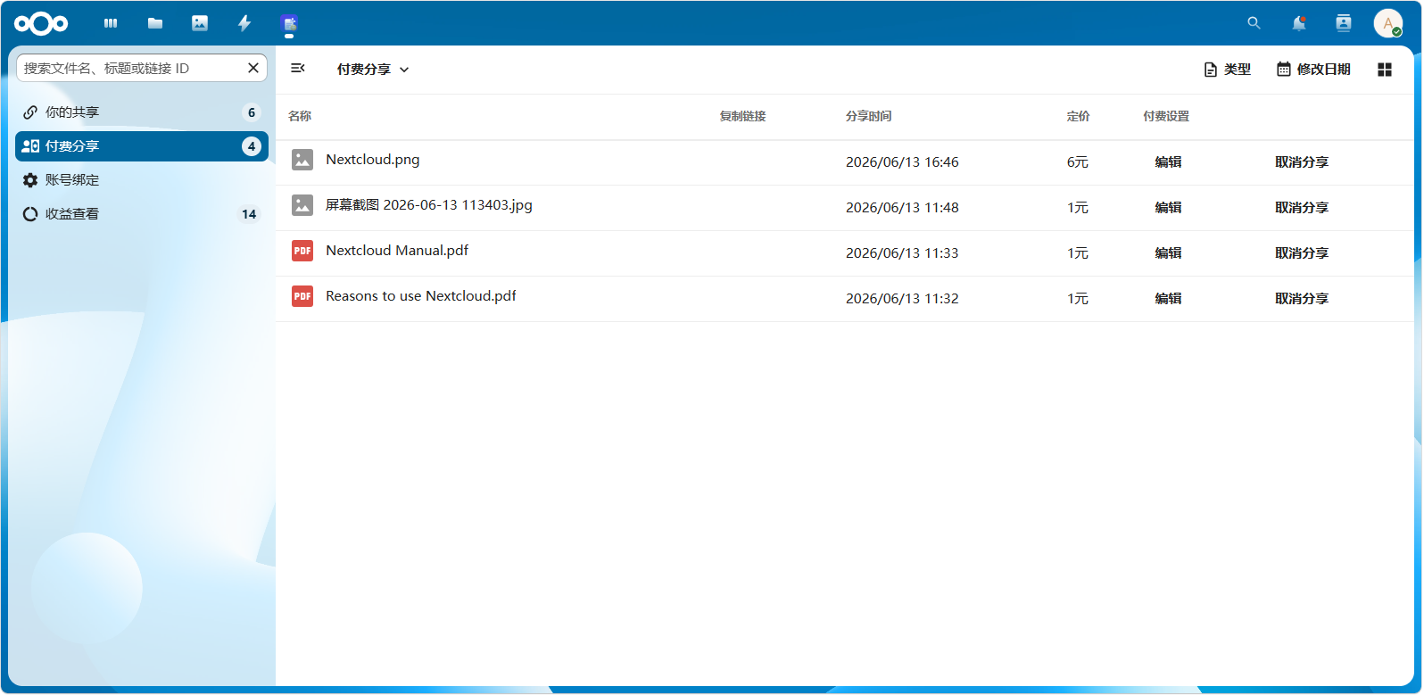
Task: Select 付费分享 in the sidebar
Action: 142,146
